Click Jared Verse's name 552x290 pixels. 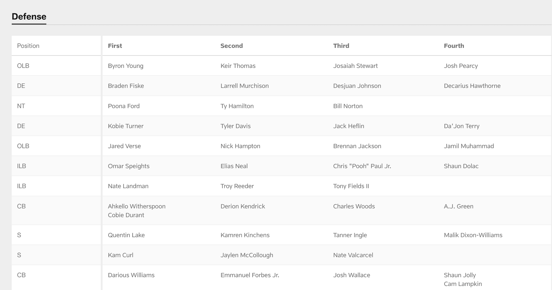point(124,146)
